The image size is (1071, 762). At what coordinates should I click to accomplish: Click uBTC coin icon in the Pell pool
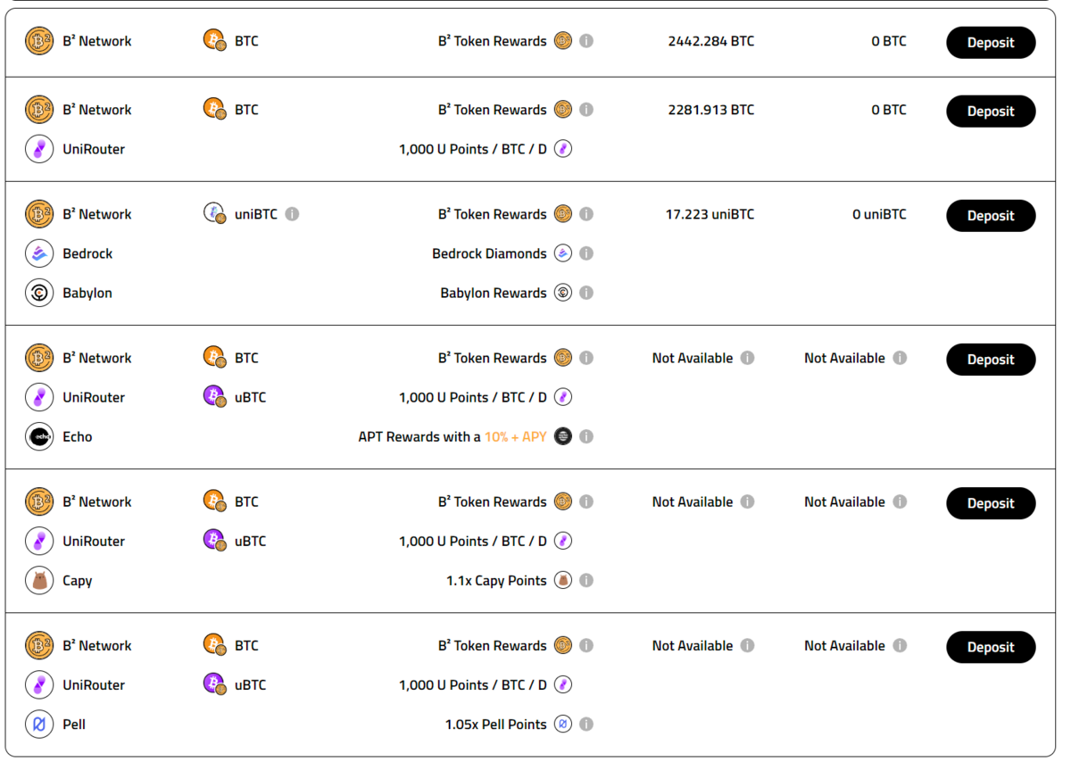coord(215,684)
